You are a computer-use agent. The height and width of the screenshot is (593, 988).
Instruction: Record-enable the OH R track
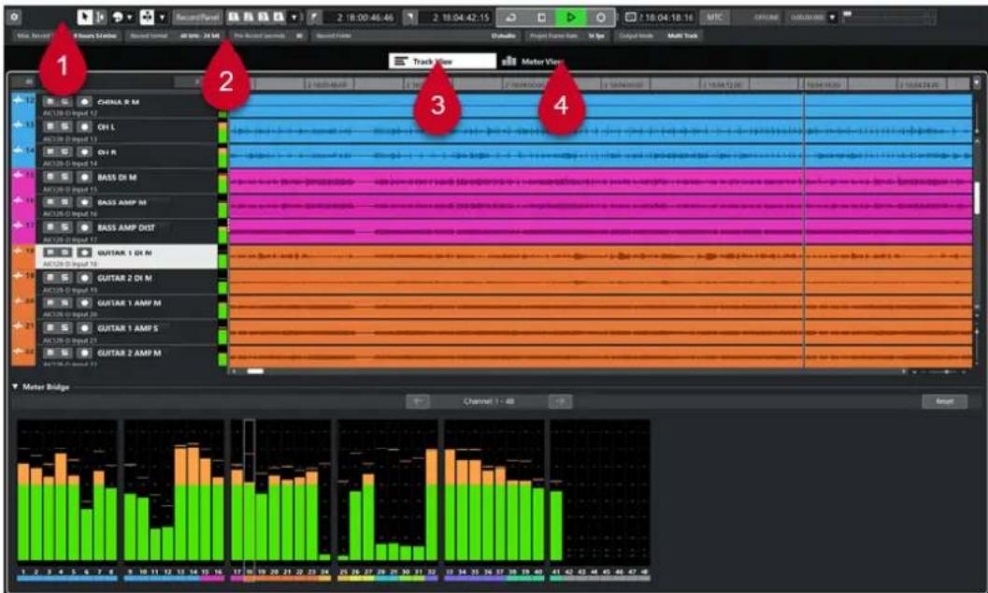point(84,152)
